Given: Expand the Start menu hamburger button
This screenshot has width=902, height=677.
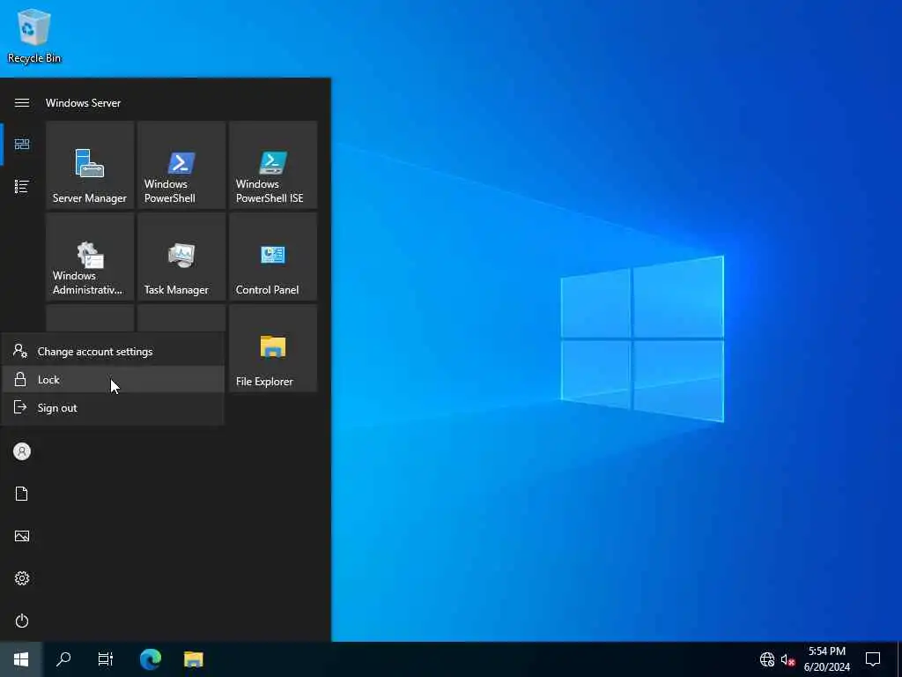Looking at the screenshot, I should pyautogui.click(x=22, y=102).
